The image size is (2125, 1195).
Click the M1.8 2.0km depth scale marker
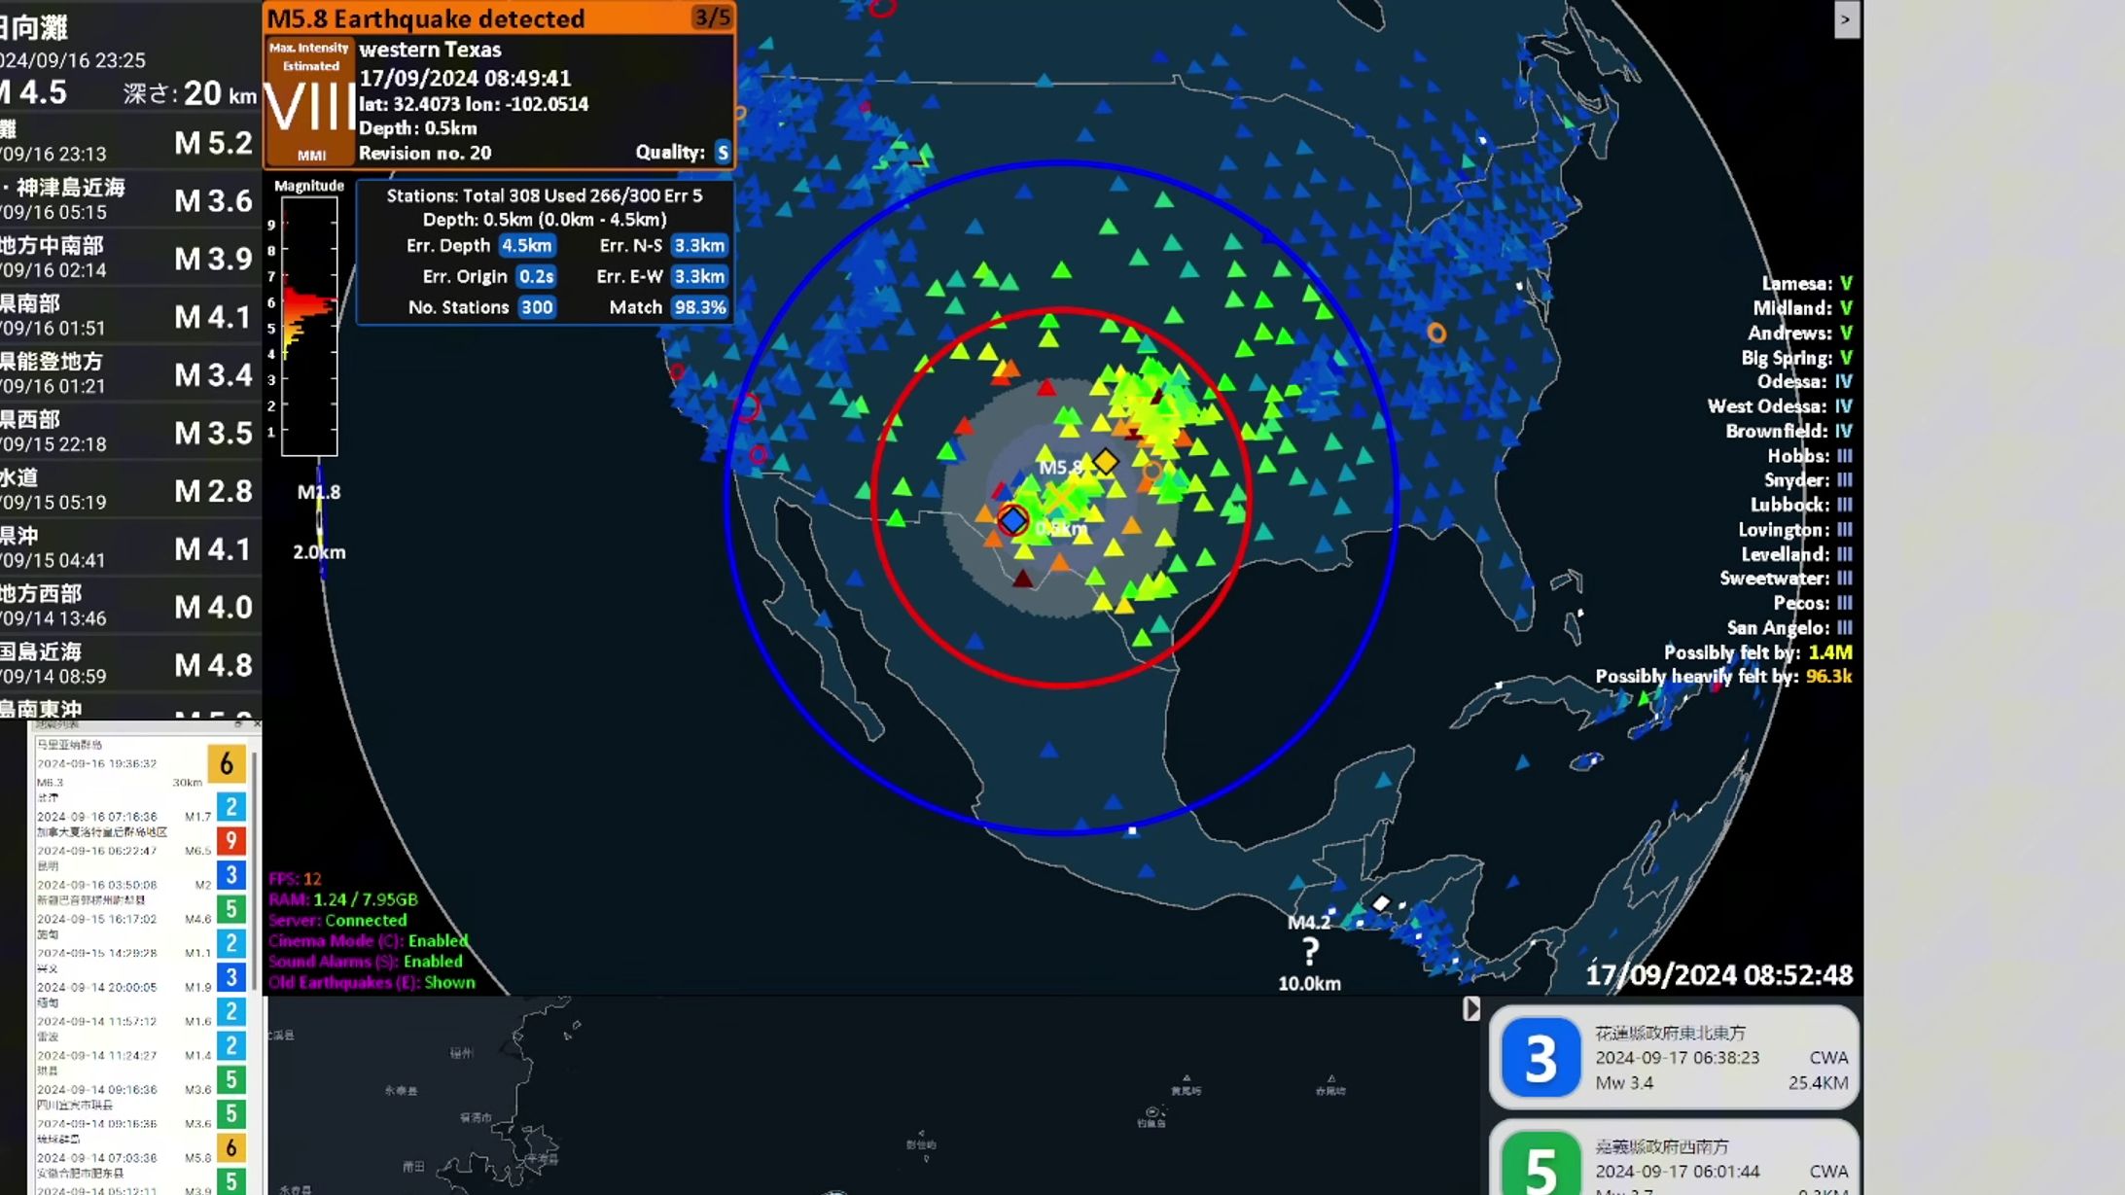click(320, 522)
